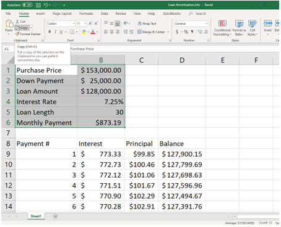This screenshot has width=281, height=227.
Task: Select the cell containing $873.19
Action: point(101,123)
